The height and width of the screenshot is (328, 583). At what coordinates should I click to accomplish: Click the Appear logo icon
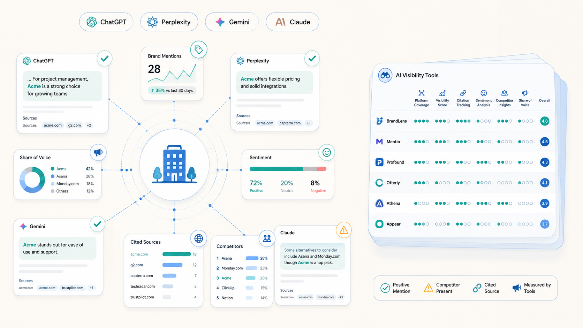(379, 224)
